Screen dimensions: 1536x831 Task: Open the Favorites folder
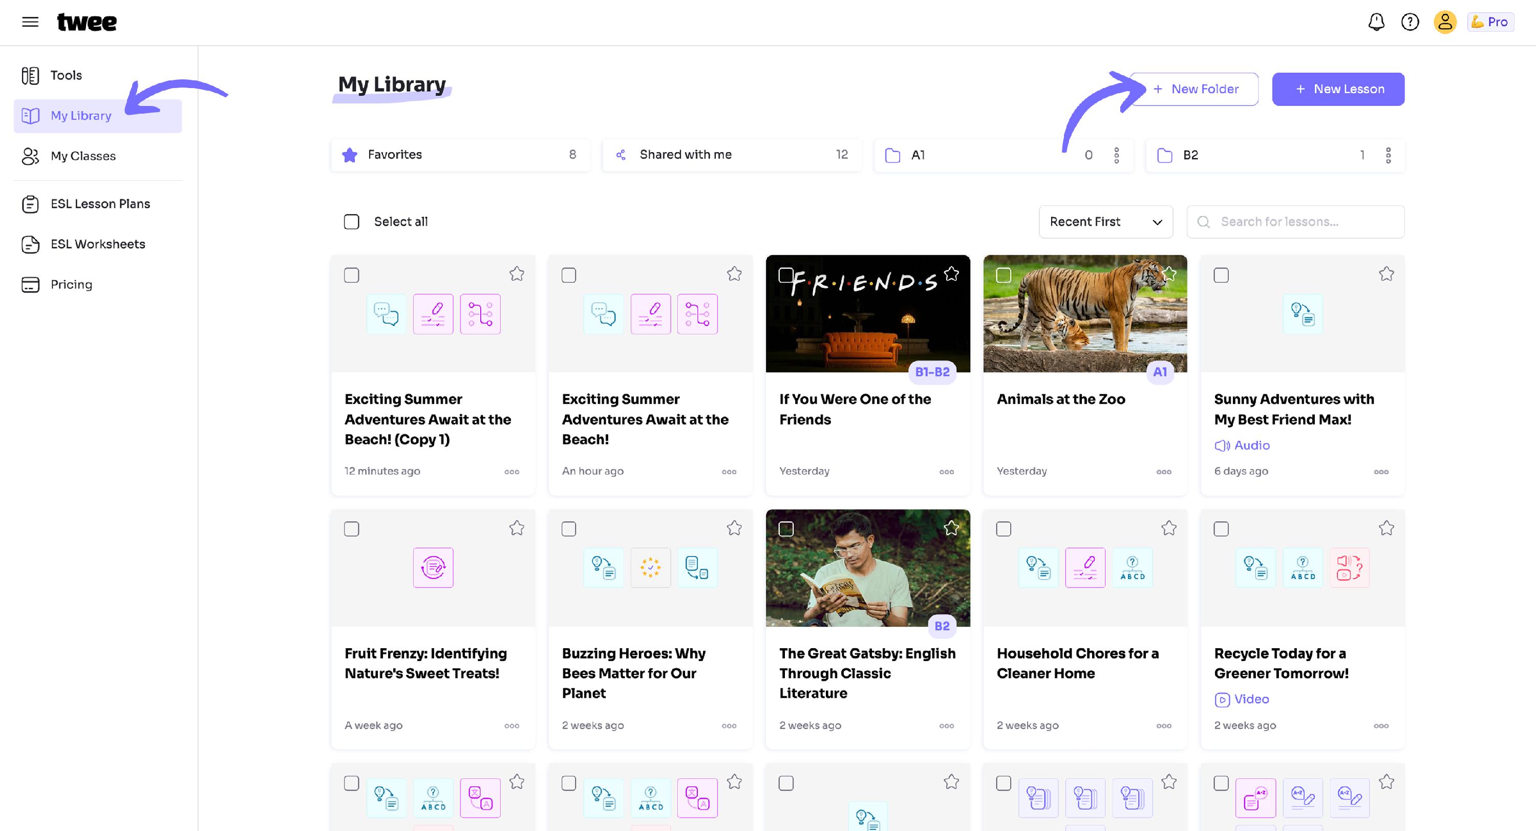pyautogui.click(x=460, y=155)
